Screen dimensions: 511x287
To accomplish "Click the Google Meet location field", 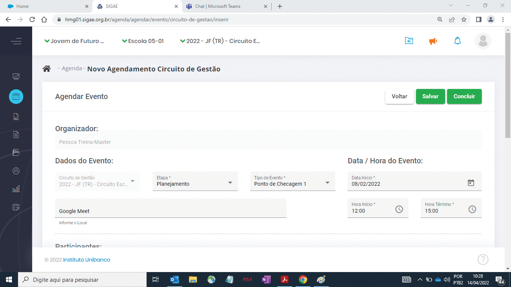I will pyautogui.click(x=171, y=208).
